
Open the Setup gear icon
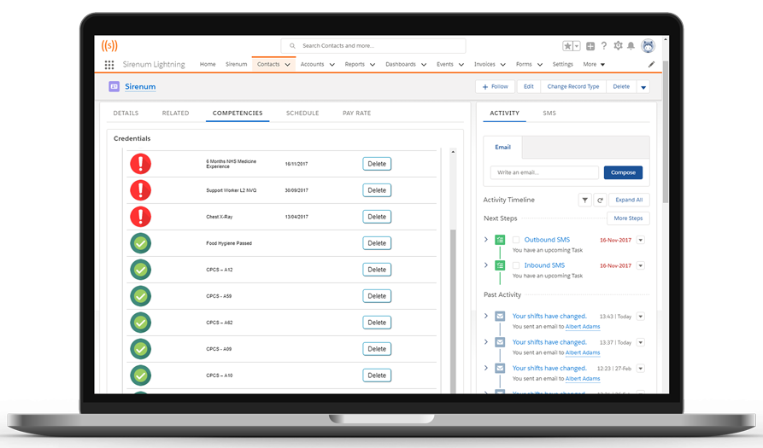[618, 46]
